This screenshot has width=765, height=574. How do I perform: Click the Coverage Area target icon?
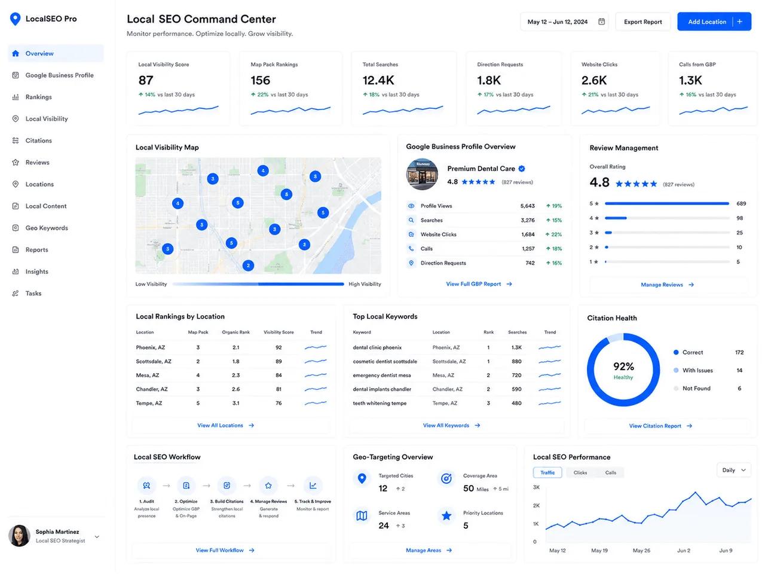tap(446, 478)
